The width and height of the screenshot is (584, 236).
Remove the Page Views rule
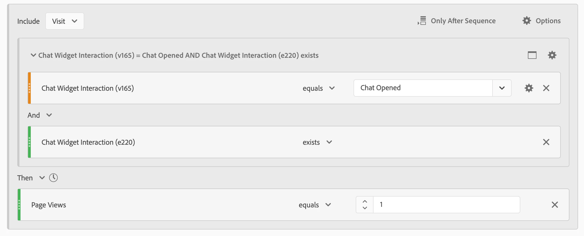tap(555, 205)
